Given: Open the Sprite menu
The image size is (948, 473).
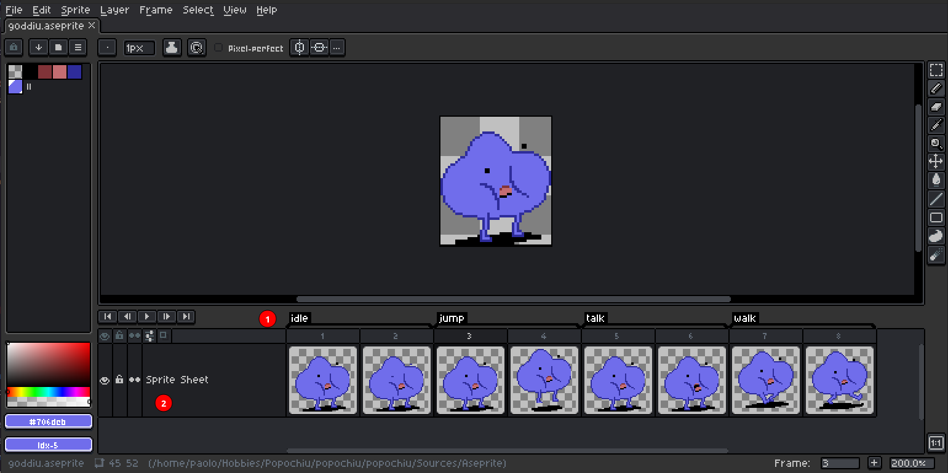Looking at the screenshot, I should tap(76, 10).
